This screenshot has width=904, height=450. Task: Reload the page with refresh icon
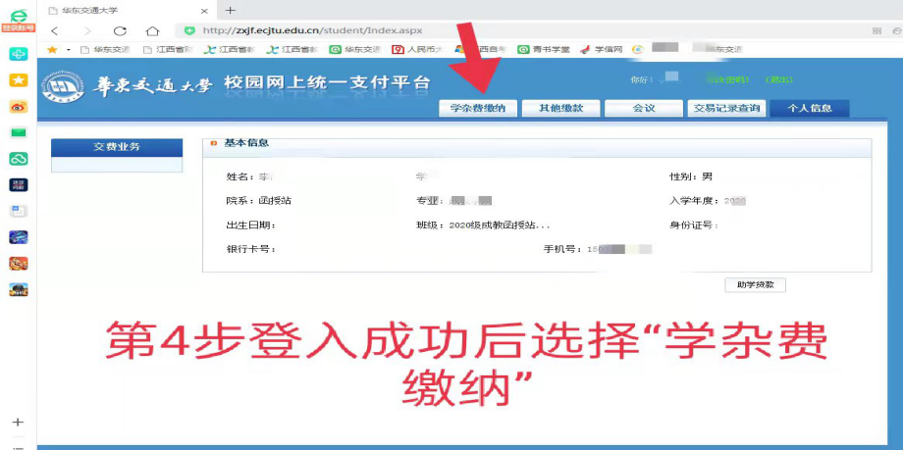pos(120,30)
